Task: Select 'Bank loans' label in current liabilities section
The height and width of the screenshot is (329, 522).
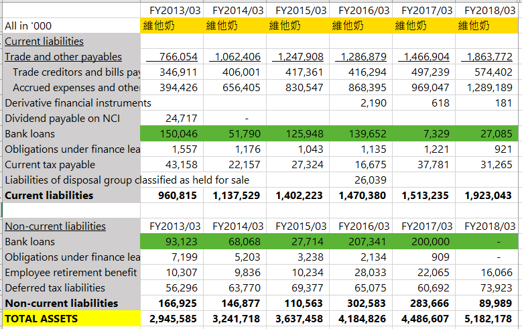Action: tap(72, 133)
